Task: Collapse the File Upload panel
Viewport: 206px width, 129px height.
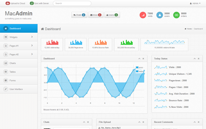Action: pos(139,122)
